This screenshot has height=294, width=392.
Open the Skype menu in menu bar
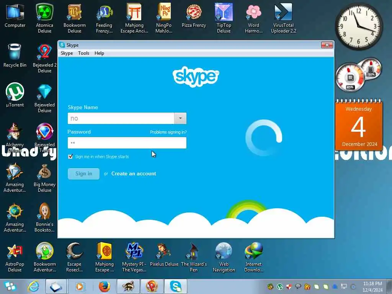[x=67, y=53]
